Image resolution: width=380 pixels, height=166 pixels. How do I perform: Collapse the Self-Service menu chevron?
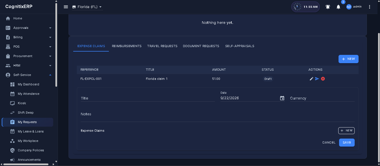pos(50,75)
